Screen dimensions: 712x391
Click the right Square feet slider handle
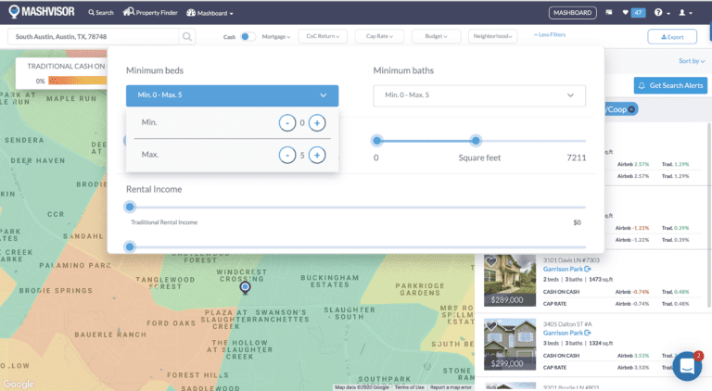pos(476,140)
